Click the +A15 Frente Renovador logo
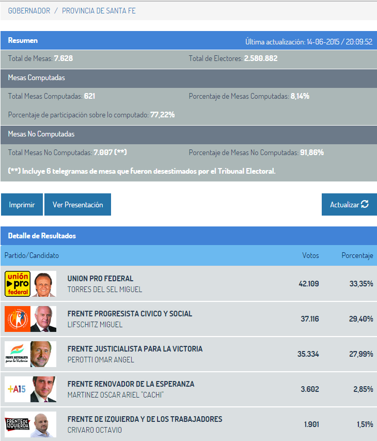The image size is (377, 441). (18, 389)
